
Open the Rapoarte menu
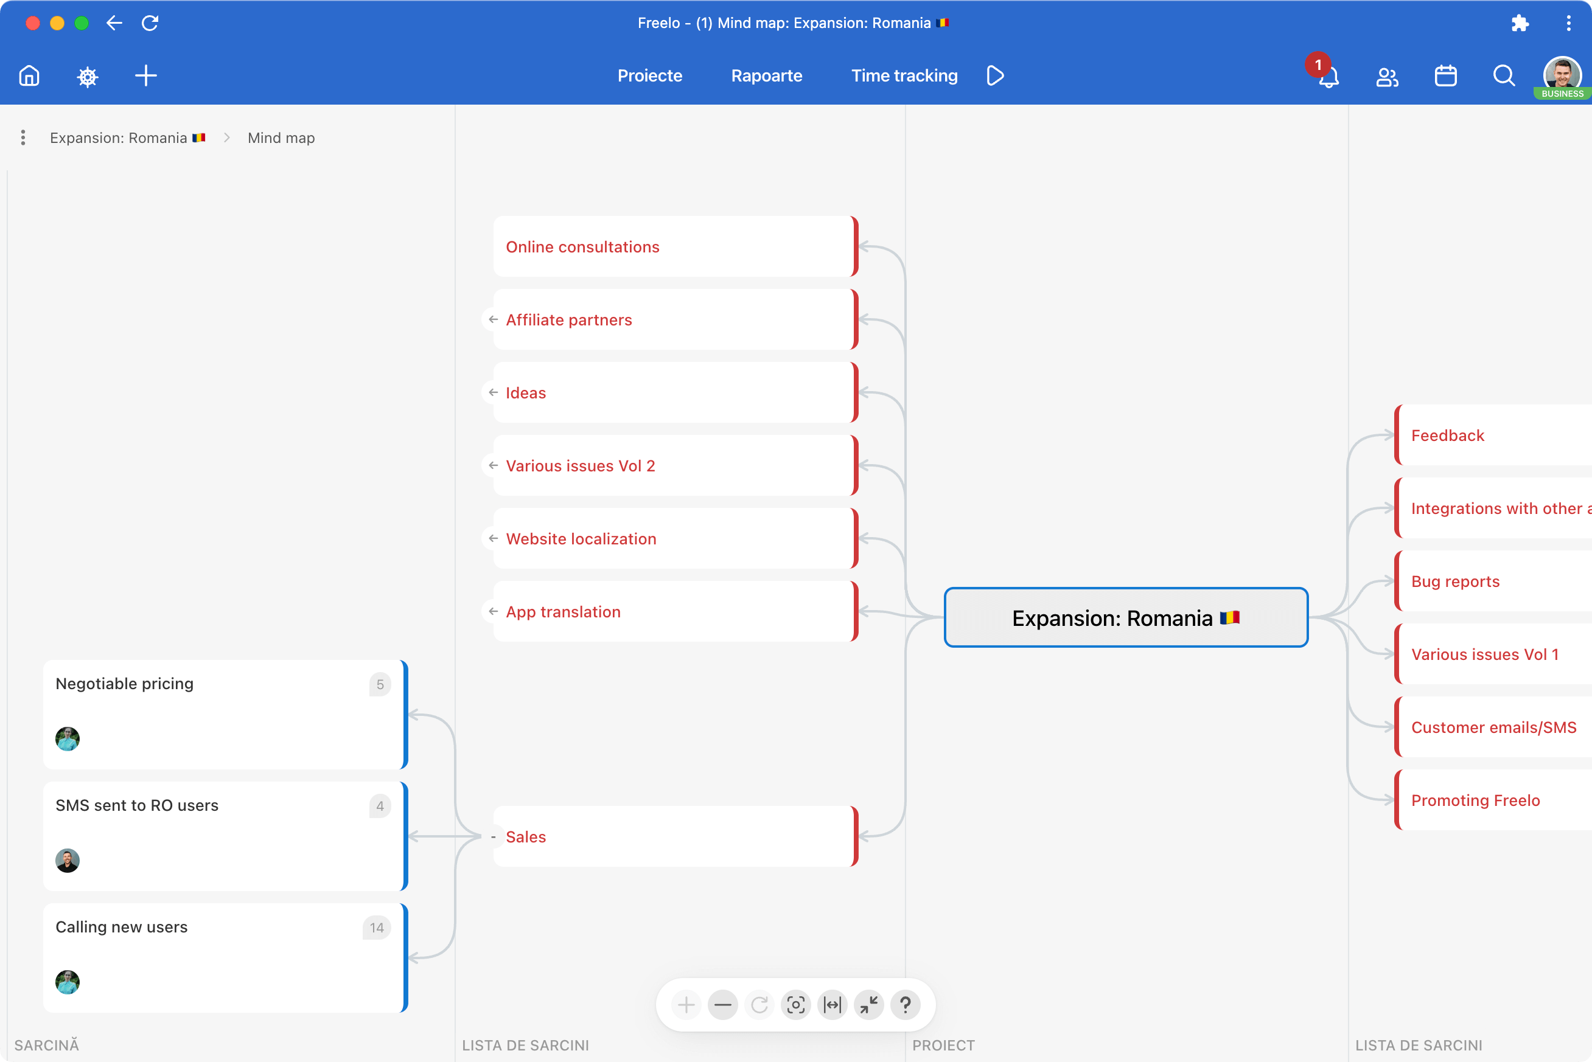click(766, 75)
